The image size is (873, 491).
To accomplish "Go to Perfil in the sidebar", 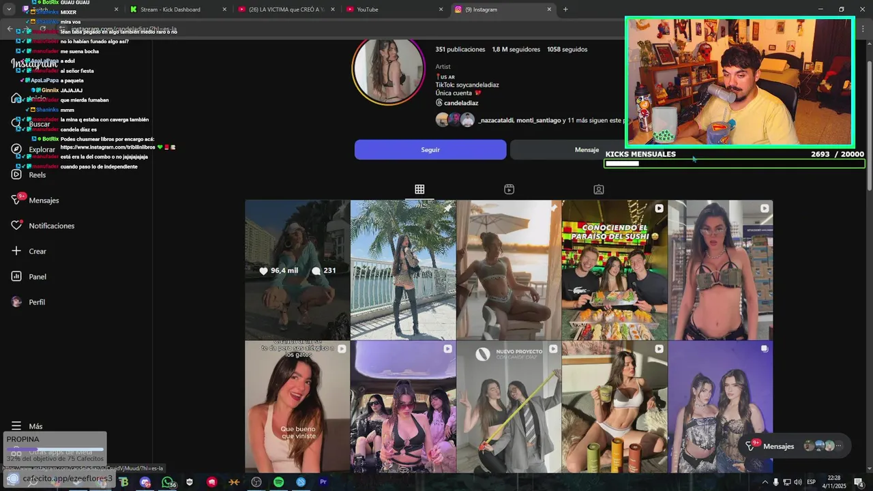I will click(x=29, y=302).
